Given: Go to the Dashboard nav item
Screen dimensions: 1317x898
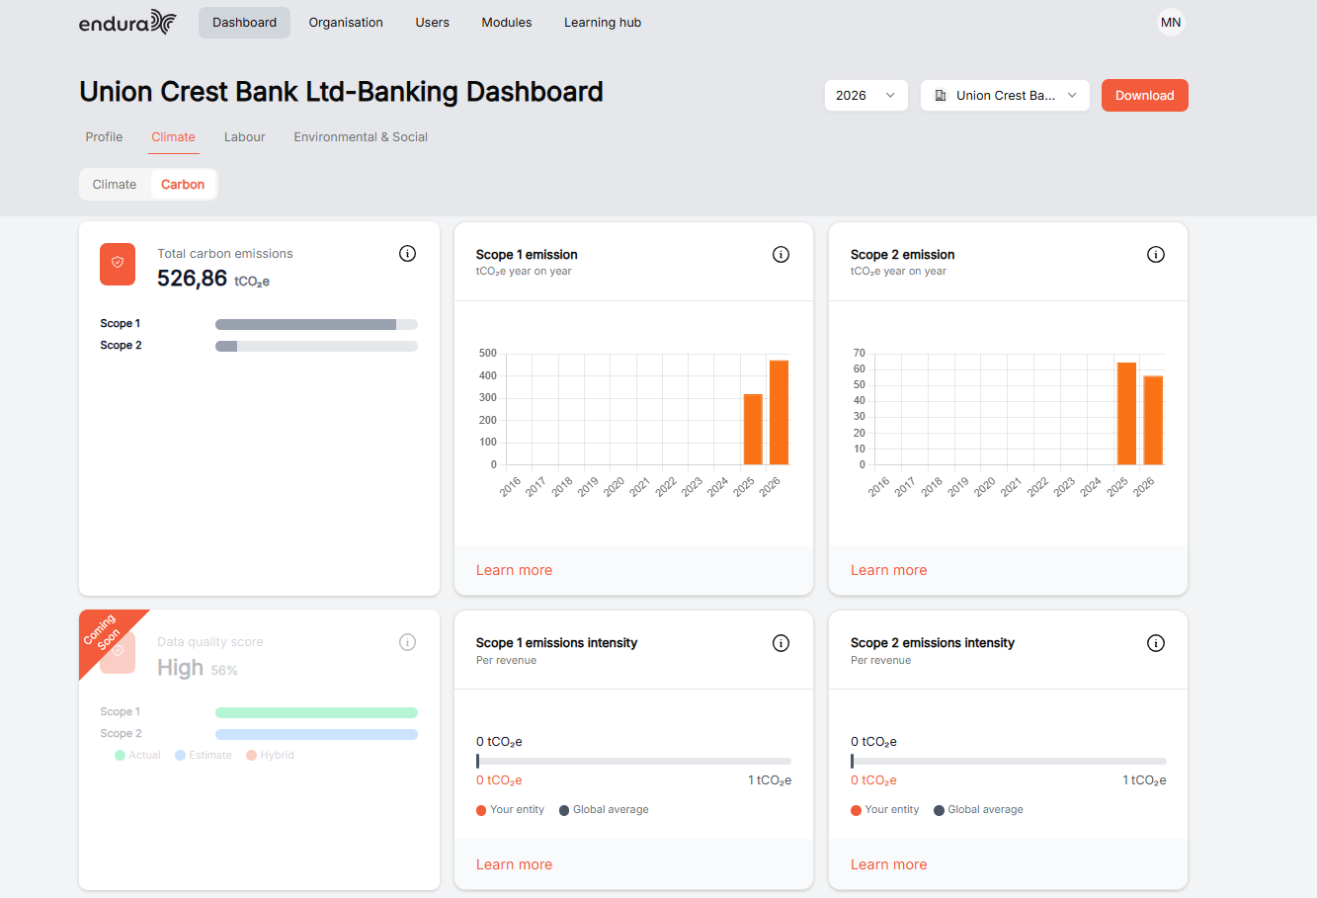Looking at the screenshot, I should click(x=244, y=23).
